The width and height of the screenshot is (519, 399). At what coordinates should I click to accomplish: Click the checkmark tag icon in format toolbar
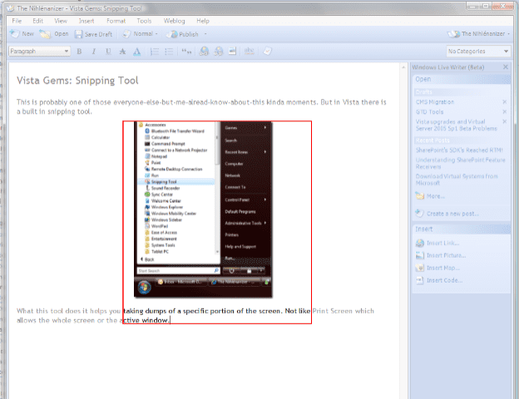(268, 51)
